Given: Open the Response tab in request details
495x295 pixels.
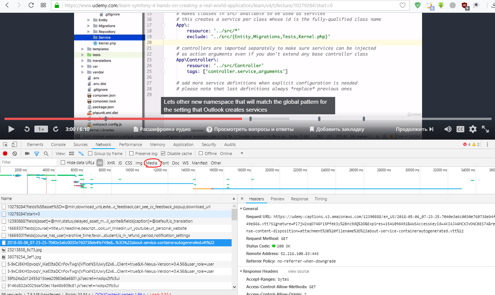Looking at the screenshot, I should (x=299, y=199).
